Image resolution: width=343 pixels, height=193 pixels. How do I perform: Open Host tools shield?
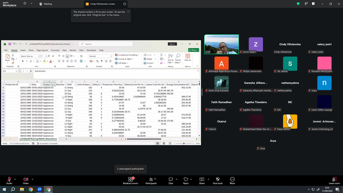click(x=218, y=179)
